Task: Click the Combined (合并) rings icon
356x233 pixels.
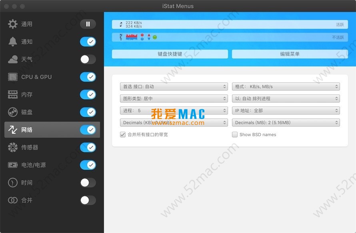Action: 13,200
